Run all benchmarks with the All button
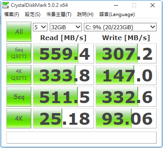 (x=19, y=32)
